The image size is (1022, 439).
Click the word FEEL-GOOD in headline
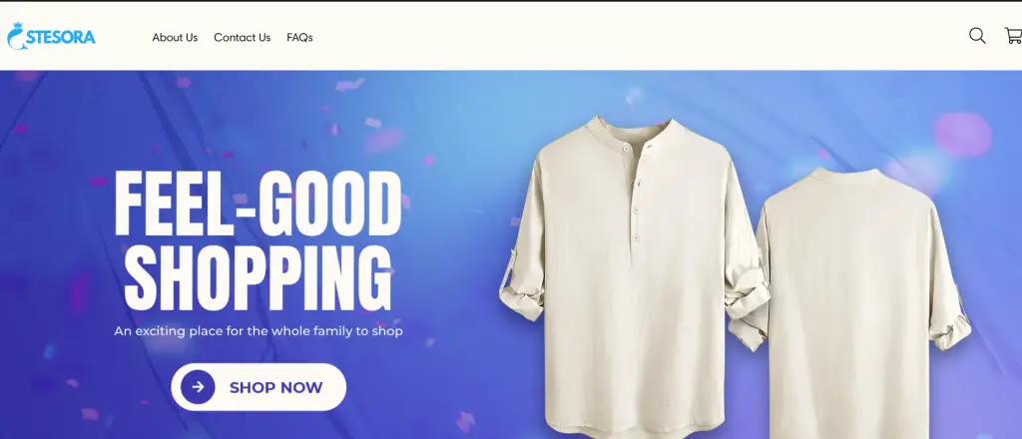pyautogui.click(x=257, y=204)
